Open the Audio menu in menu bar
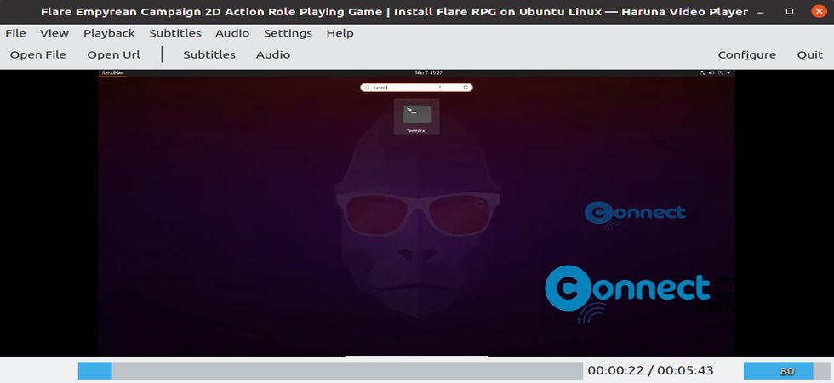Screen dimensions: 834x383 (231, 33)
